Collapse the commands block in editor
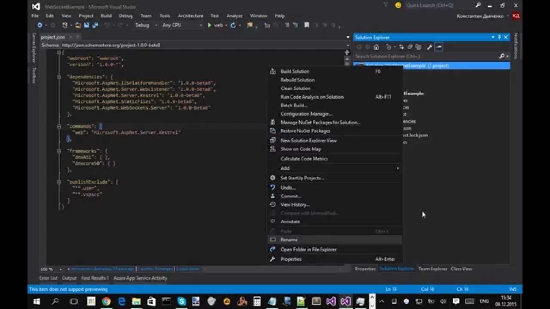Screen dimensions: 550x309 tap(59, 127)
